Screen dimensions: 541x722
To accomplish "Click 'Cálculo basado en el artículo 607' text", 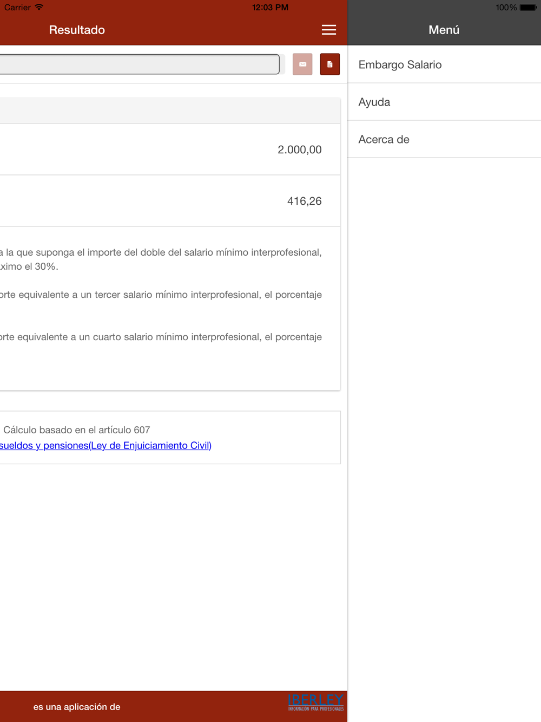I will [x=77, y=430].
